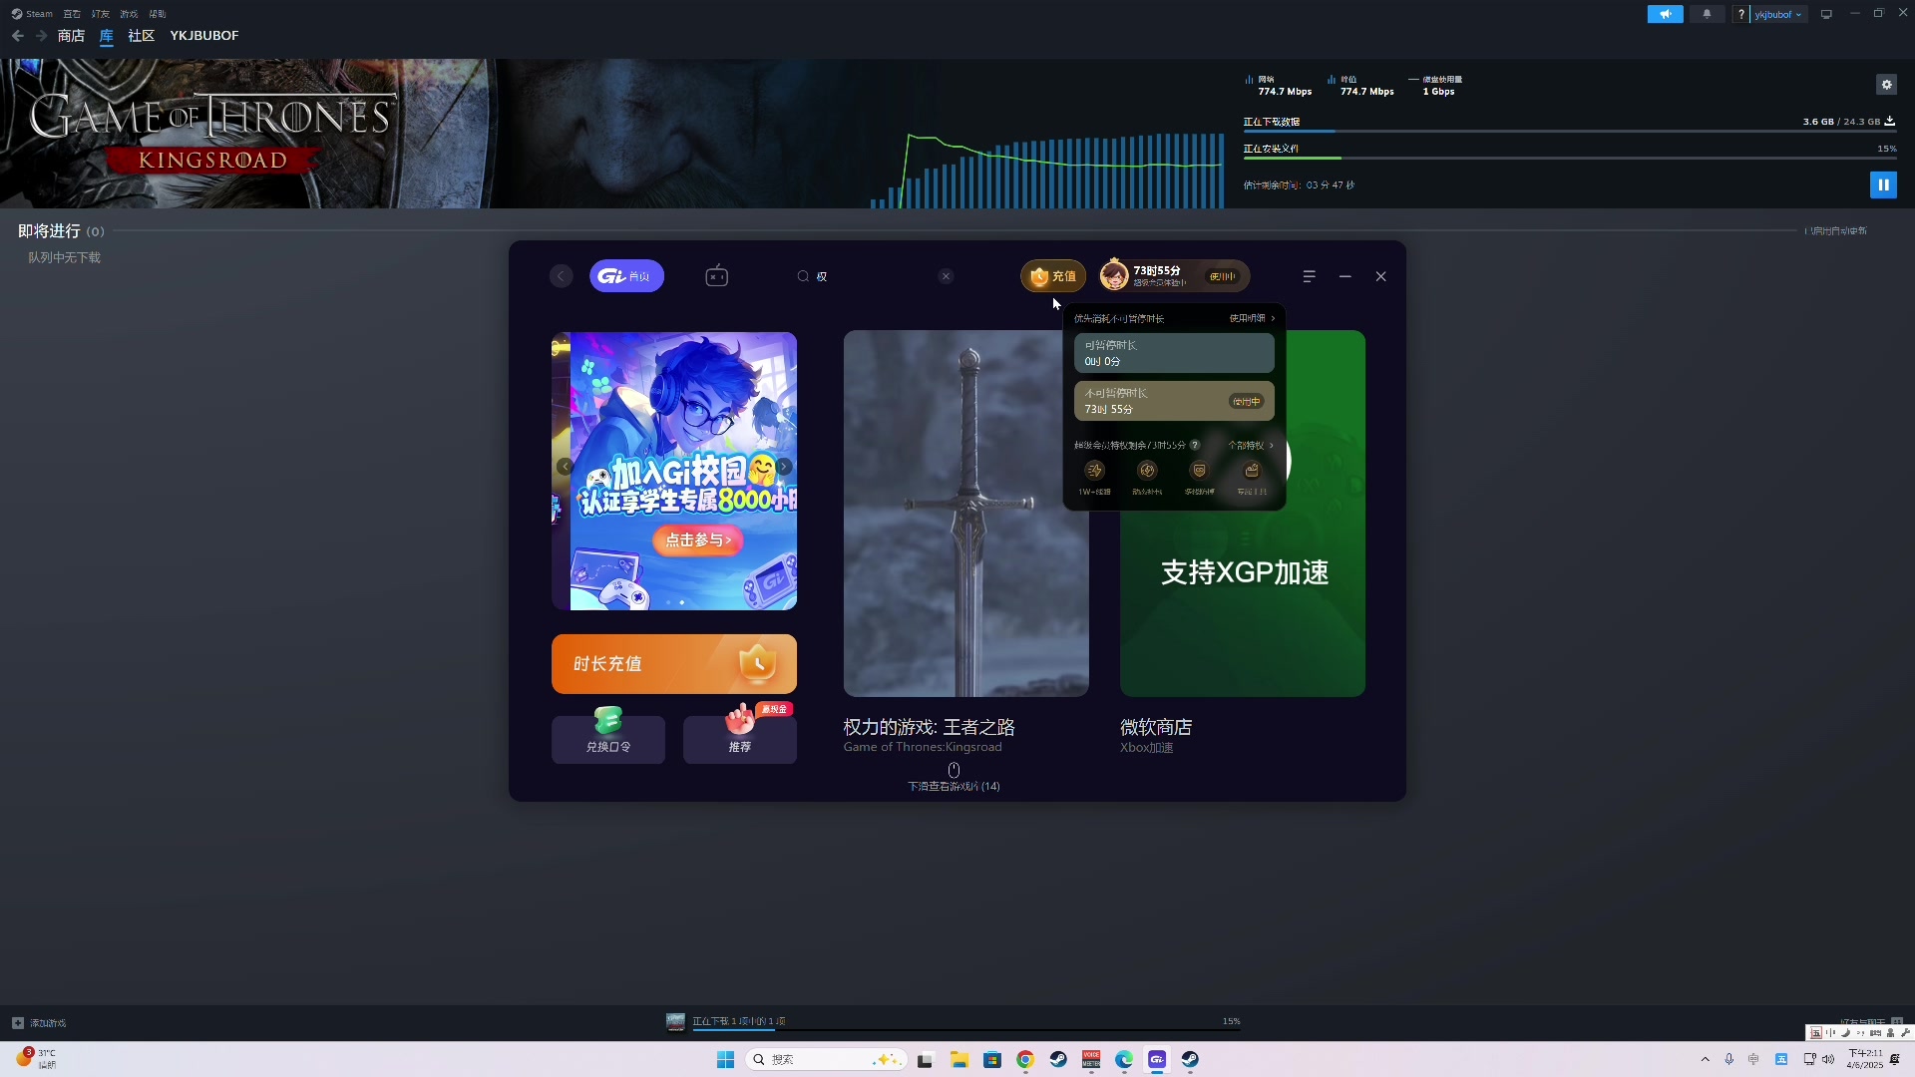Click the download status bar at bottom
The height and width of the screenshot is (1077, 1915).
tap(954, 1022)
